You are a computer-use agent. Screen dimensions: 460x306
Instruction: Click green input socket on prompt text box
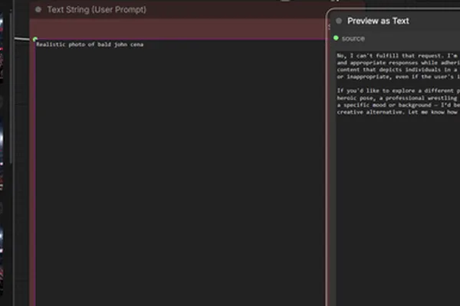tap(35, 39)
